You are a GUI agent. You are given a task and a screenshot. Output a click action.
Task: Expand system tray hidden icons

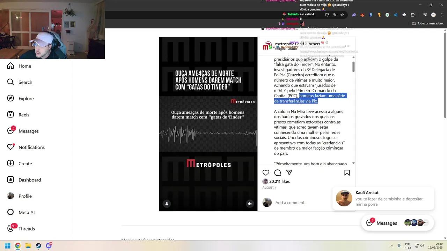pyautogui.click(x=391, y=246)
